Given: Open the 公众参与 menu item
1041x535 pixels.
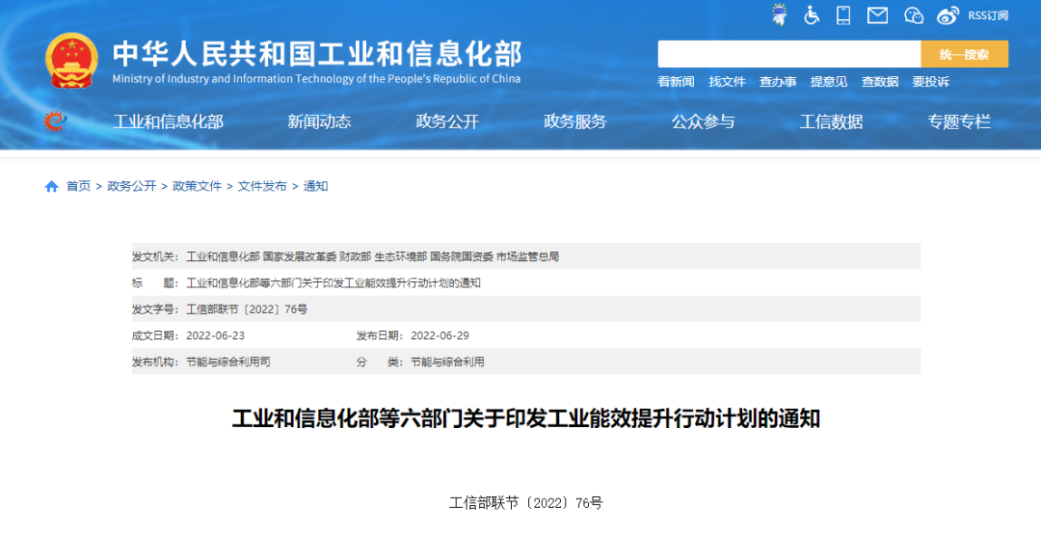Looking at the screenshot, I should (x=703, y=121).
